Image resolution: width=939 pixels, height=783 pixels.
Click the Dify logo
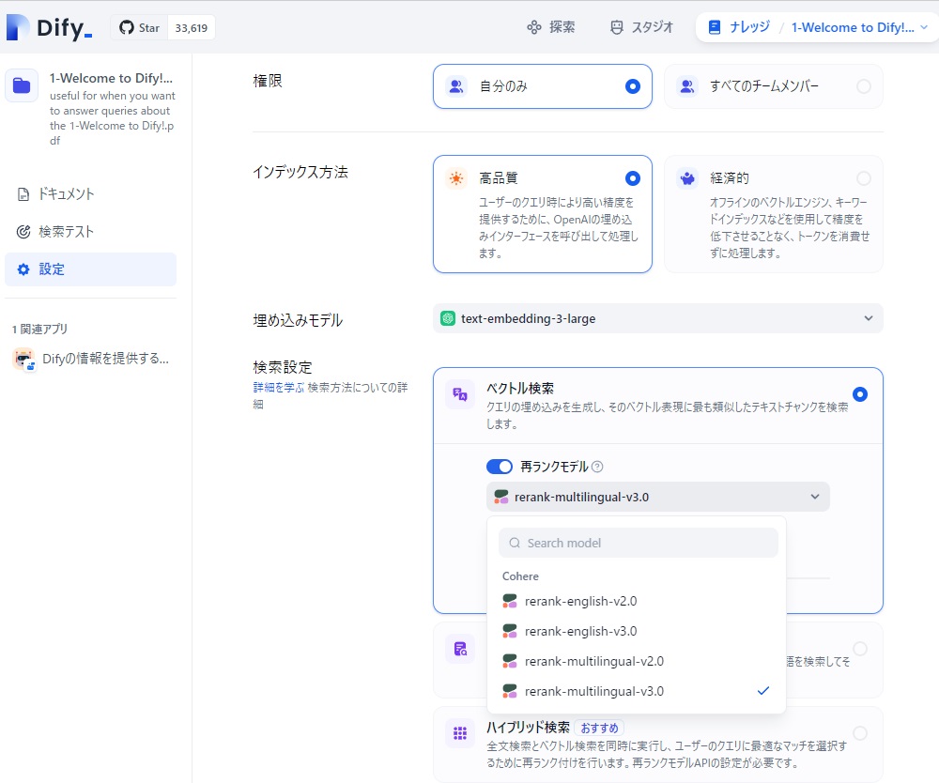pos(49,27)
